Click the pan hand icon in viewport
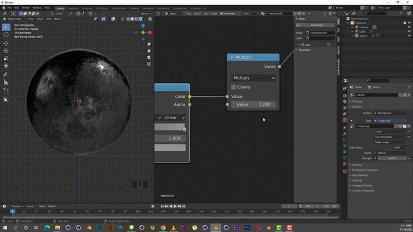413x232 pixels. pyautogui.click(x=149, y=50)
